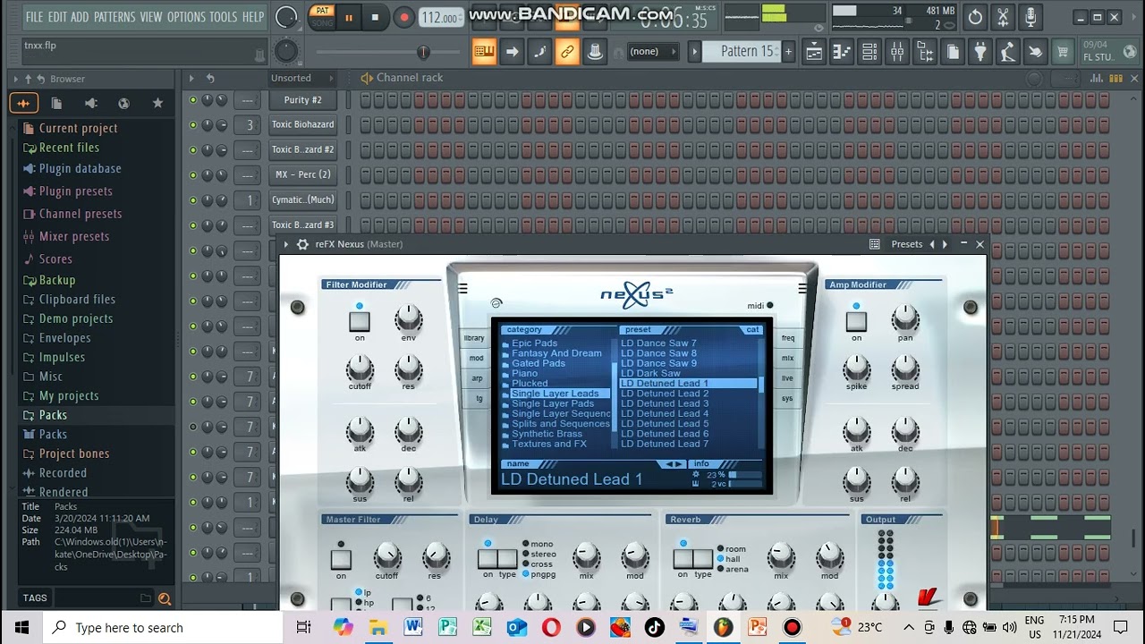The width and height of the screenshot is (1145, 644).
Task: Click the browser star favorites icon
Action: click(x=157, y=104)
